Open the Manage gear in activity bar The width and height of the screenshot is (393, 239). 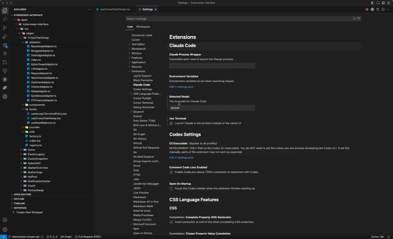click(x=5, y=229)
